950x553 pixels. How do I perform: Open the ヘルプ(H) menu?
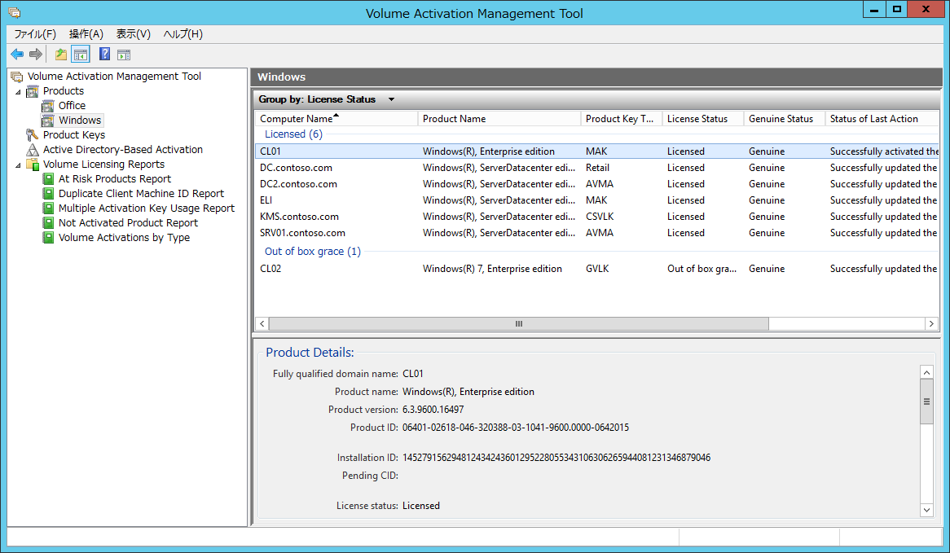point(183,34)
